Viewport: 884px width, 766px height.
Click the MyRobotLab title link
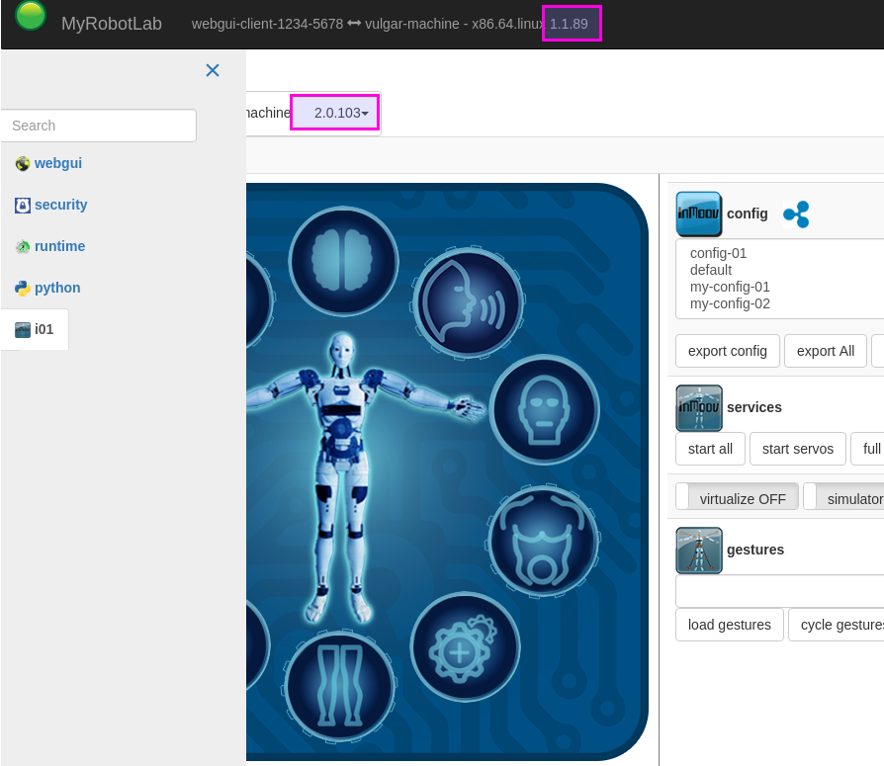(x=112, y=24)
